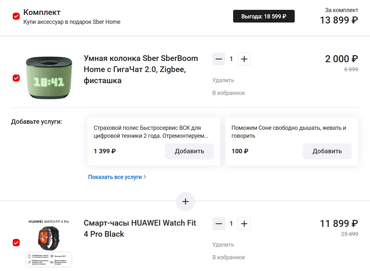Add the ВСК insurance policy for 1 399 ₽
370x271 pixels.
coord(189,151)
